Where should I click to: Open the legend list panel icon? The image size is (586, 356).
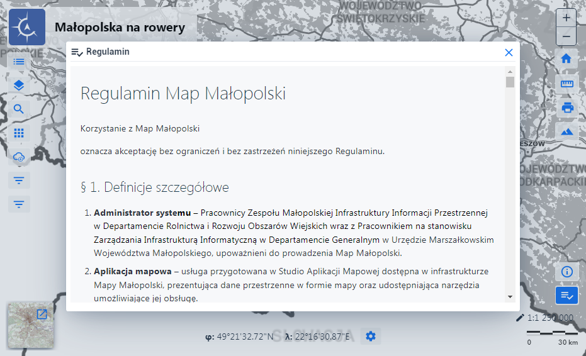19,62
